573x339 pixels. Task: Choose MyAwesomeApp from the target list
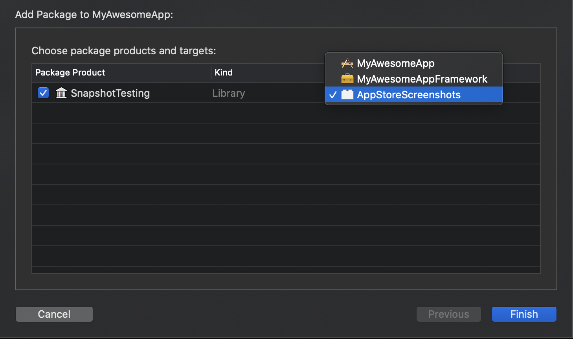coord(395,63)
